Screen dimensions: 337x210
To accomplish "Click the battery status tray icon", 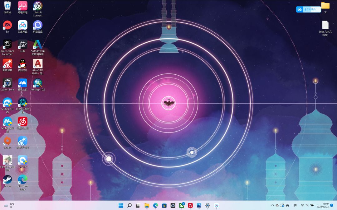I will click(x=312, y=205).
